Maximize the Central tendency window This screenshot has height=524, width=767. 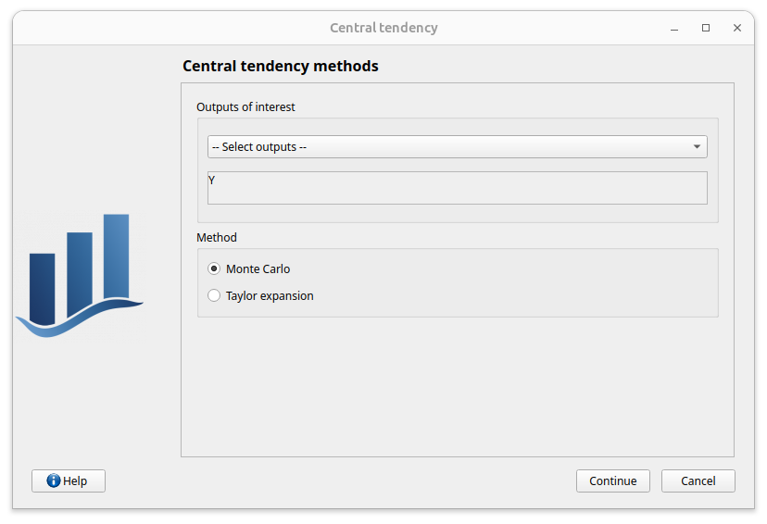click(705, 28)
